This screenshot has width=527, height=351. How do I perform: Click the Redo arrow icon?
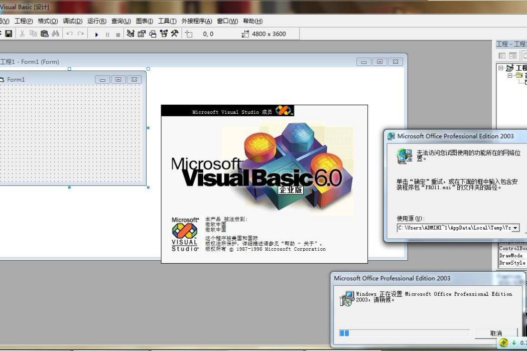point(81,34)
